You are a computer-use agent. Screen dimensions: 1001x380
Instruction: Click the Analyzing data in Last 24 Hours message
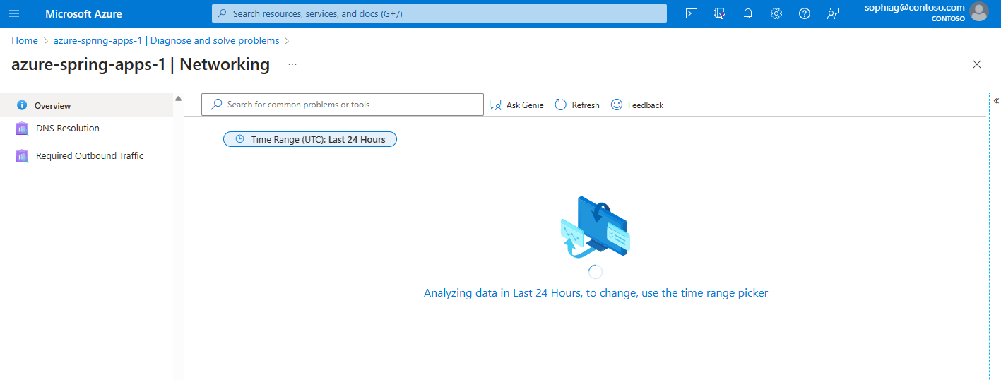pos(596,292)
